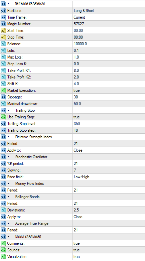Toggle the Comments true value
This screenshot has width=145, height=261.
(x=109, y=243)
